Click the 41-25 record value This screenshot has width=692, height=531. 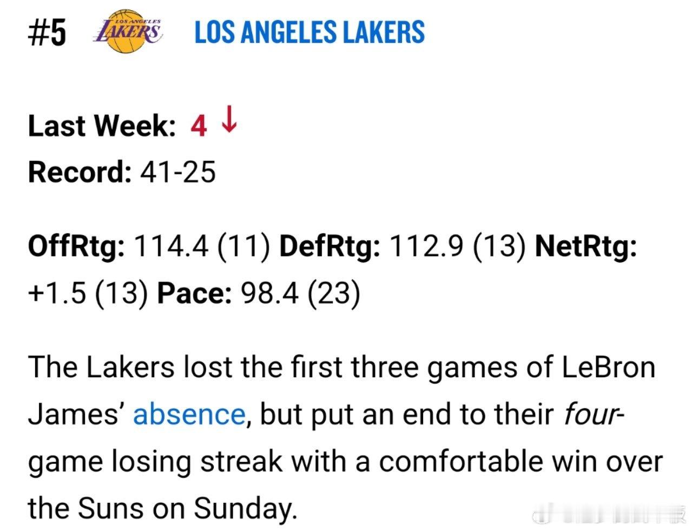tap(178, 172)
